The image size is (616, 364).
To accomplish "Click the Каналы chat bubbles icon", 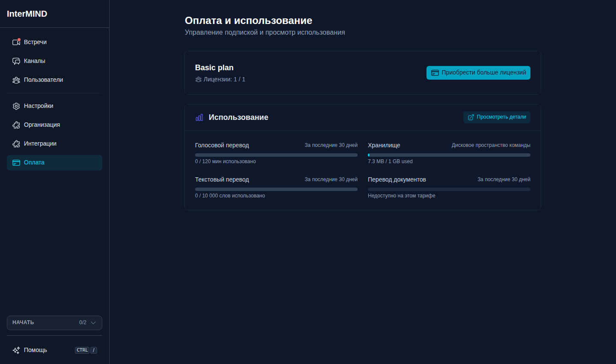I will click(x=16, y=61).
